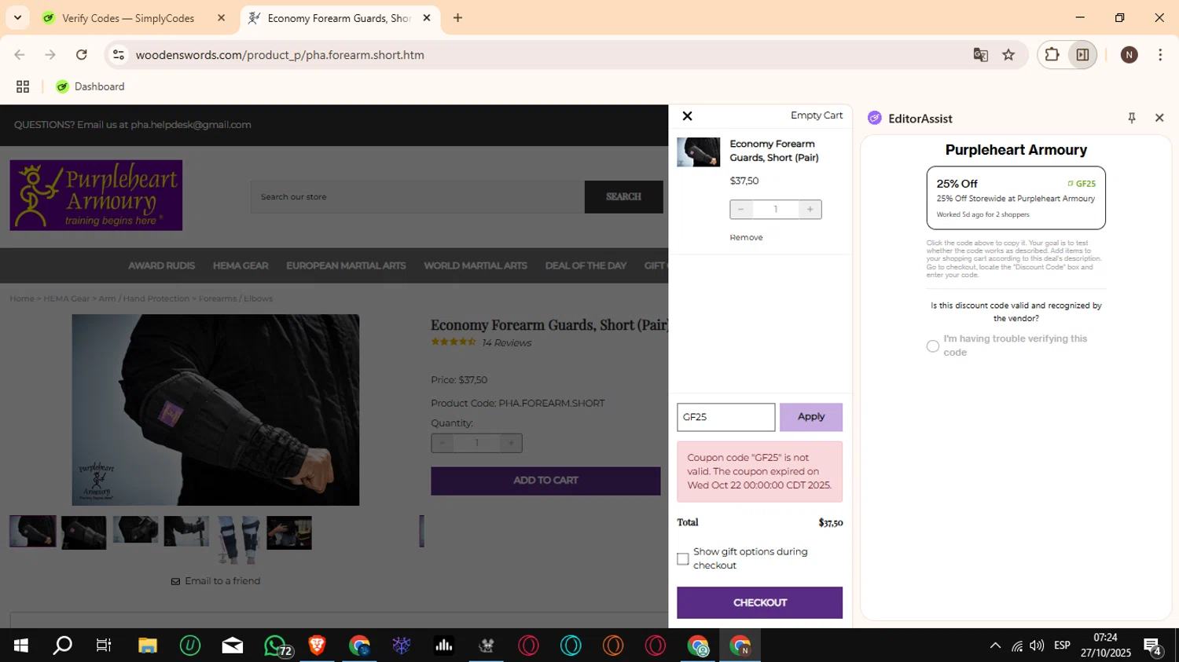Click the Empty Cart link
The image size is (1179, 662).
coord(816,115)
